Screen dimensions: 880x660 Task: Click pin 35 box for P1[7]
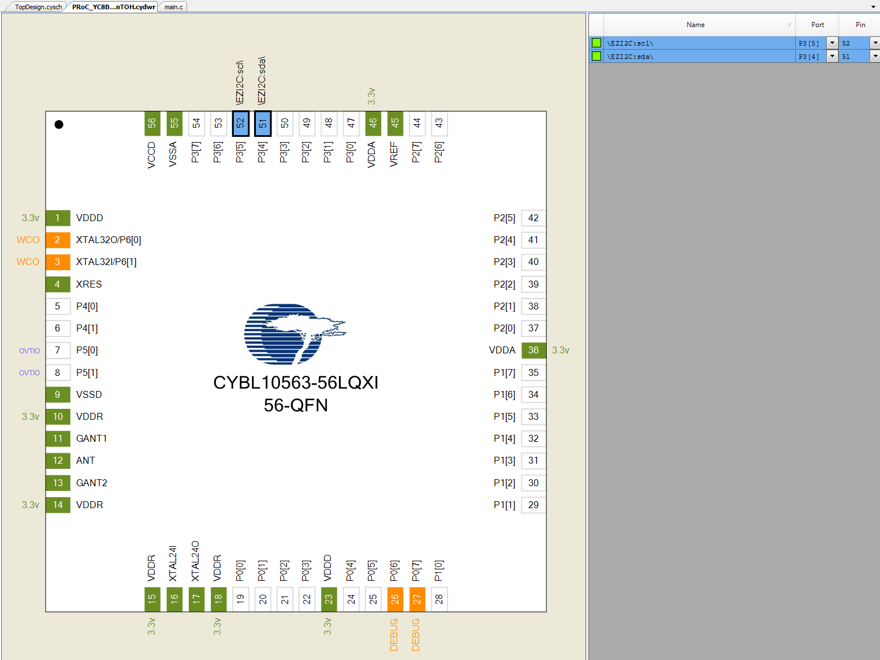point(534,372)
